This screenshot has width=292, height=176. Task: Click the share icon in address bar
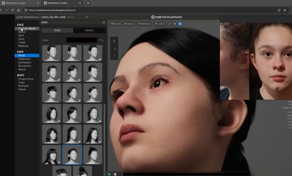pyautogui.click(x=279, y=10)
